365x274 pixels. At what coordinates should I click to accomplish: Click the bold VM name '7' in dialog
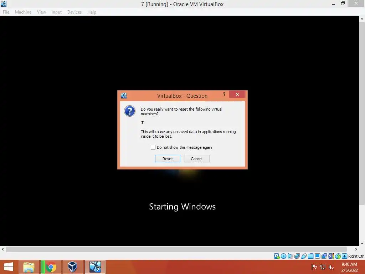coord(143,123)
